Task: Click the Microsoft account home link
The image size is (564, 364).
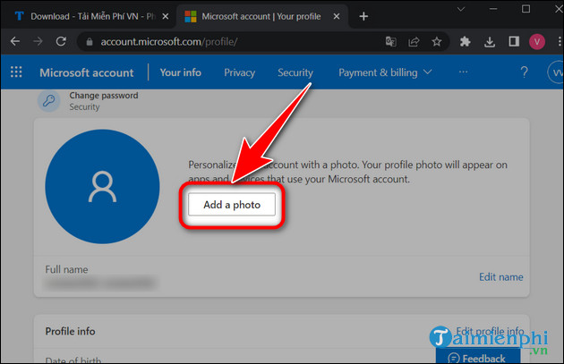Action: [x=86, y=72]
